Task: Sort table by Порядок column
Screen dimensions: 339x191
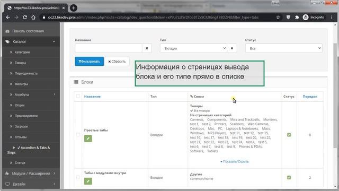Action: 310,97
